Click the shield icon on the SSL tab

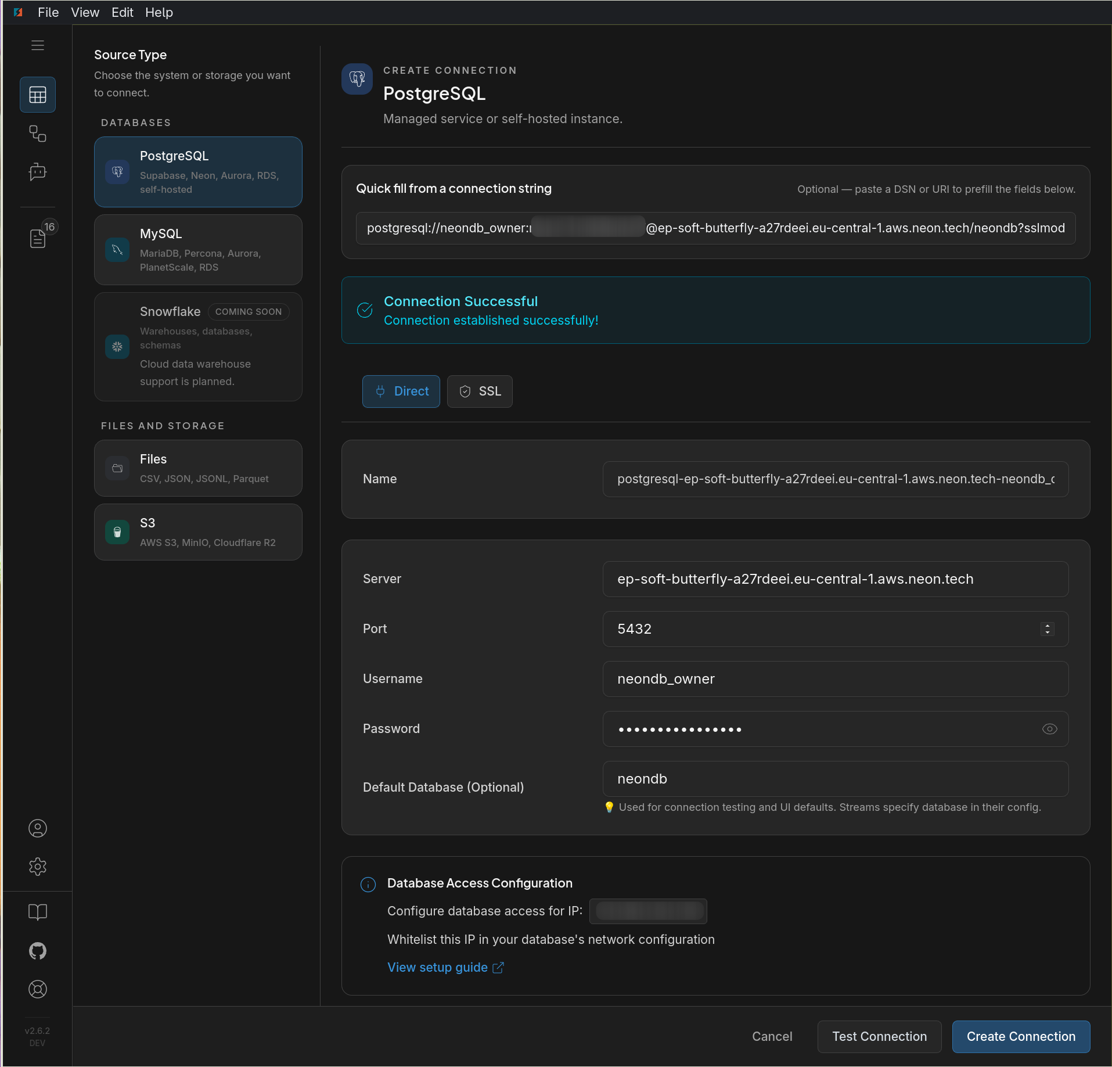465,391
